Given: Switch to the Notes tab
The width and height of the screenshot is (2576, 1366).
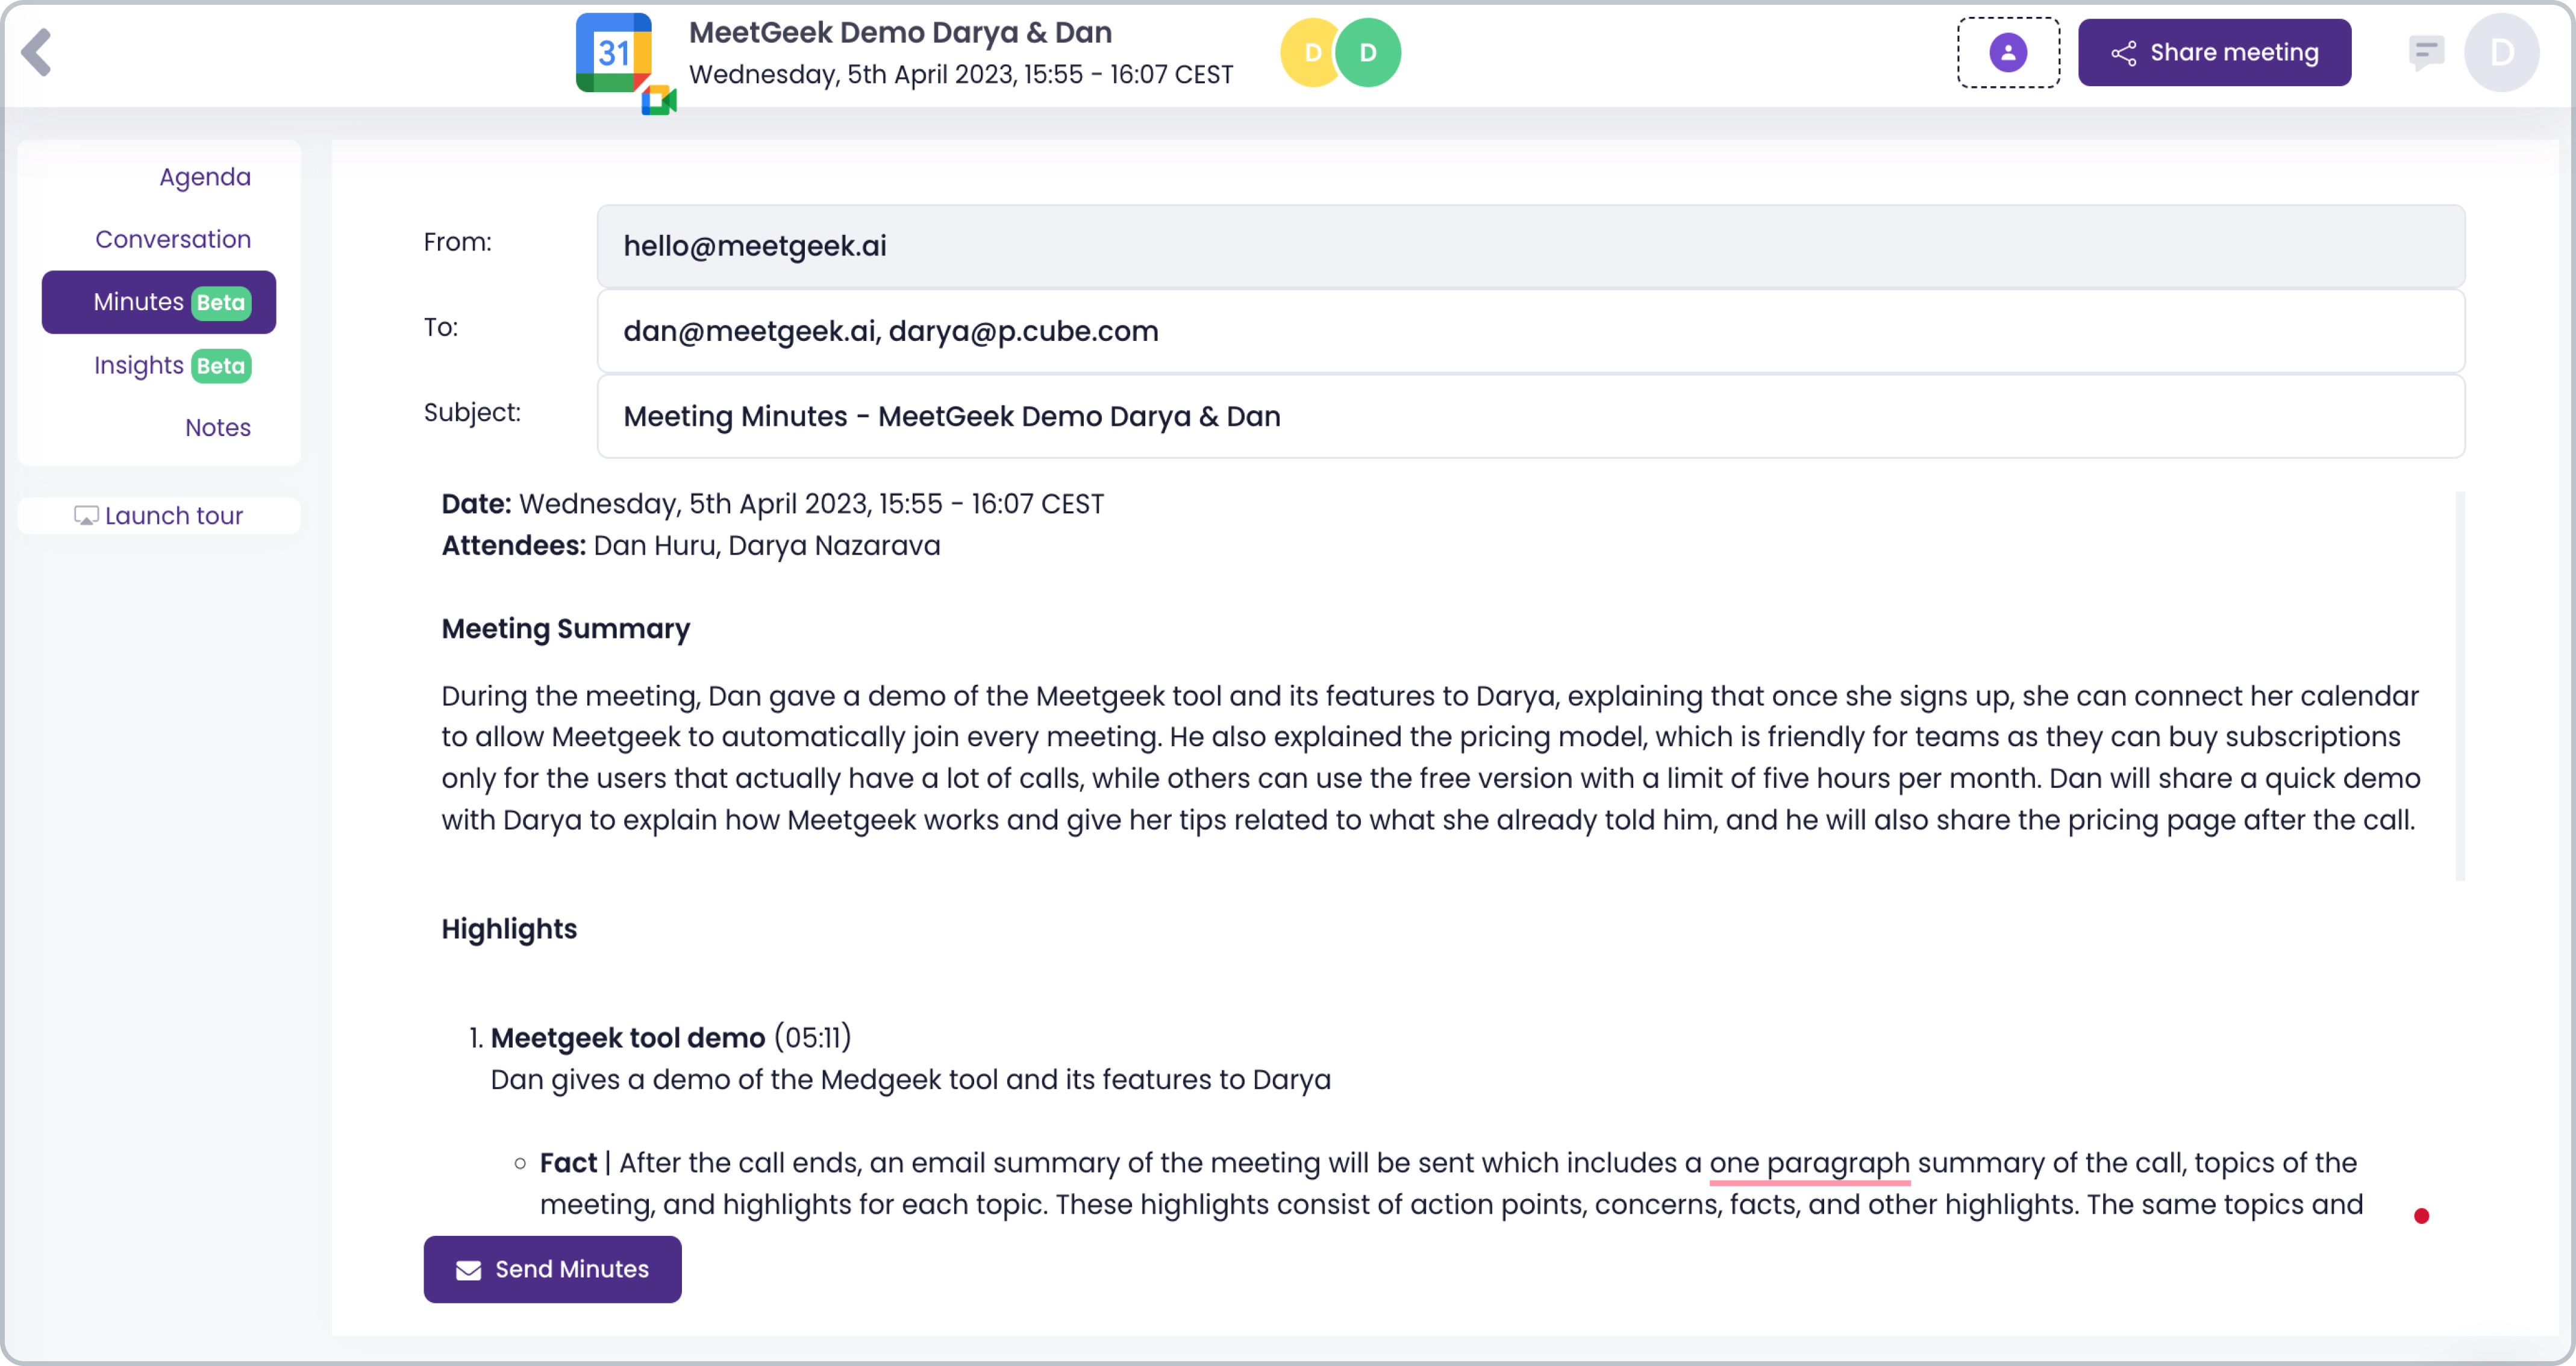Looking at the screenshot, I should coord(217,427).
